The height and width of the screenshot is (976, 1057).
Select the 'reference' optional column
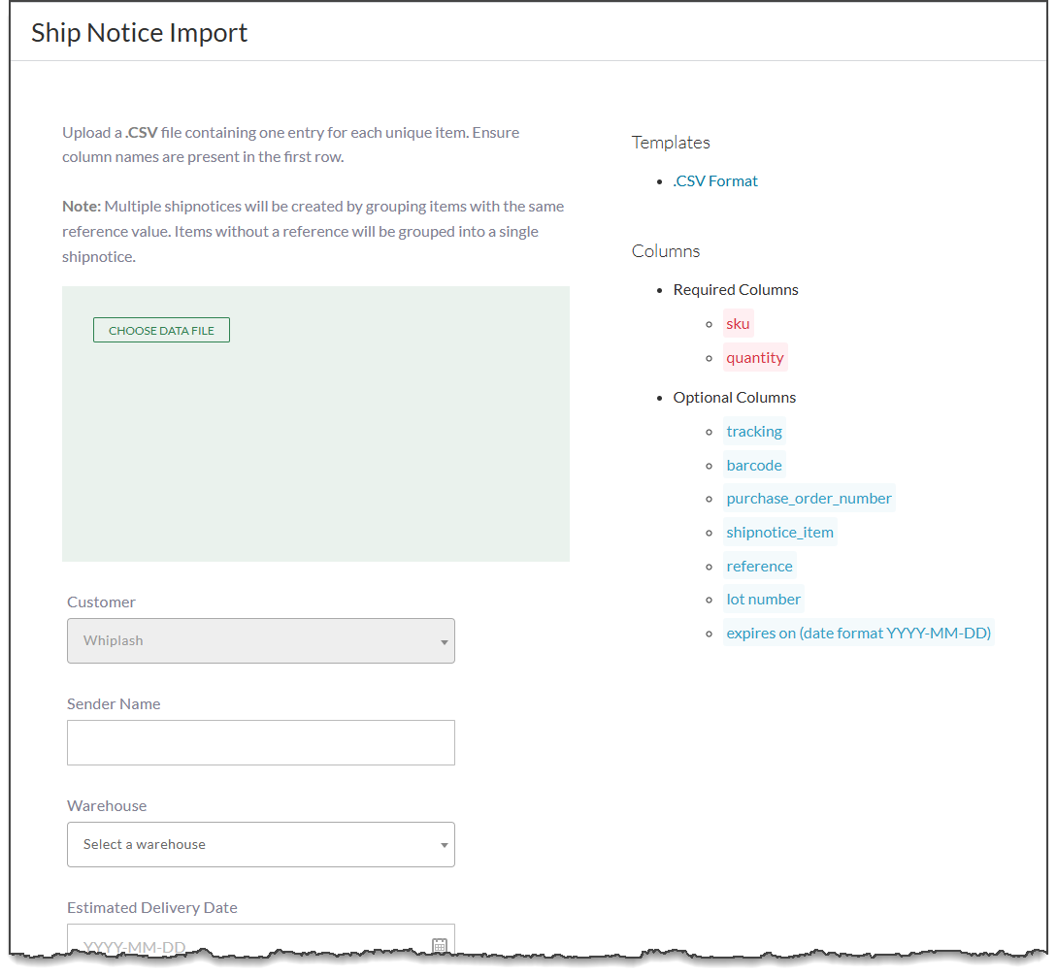(759, 566)
